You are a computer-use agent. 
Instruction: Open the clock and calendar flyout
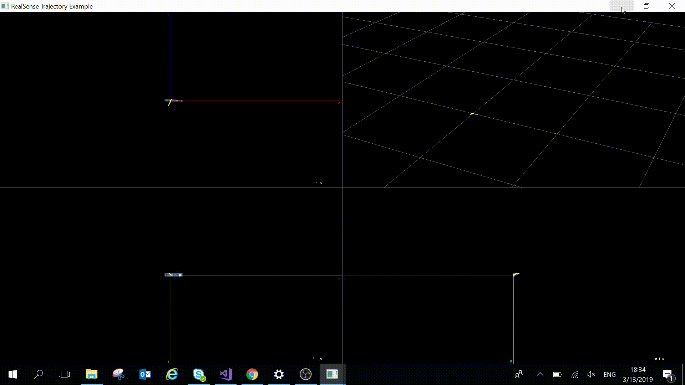click(x=638, y=374)
